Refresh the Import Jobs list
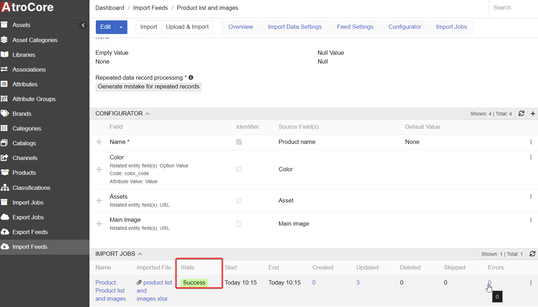Image resolution: width=538 pixels, height=307 pixels. click(x=532, y=254)
